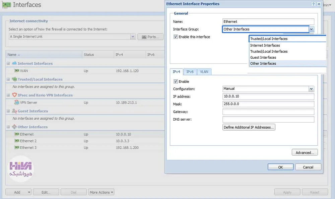Viewport: 335px width, 199px height.
Task: Click Cancel in the properties dialog
Action: pyautogui.click(x=308, y=167)
